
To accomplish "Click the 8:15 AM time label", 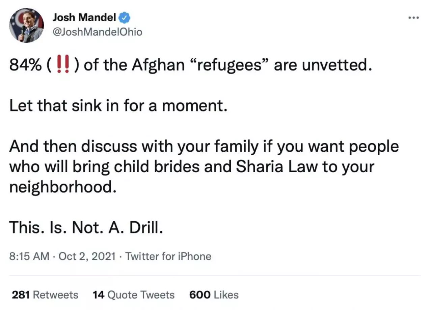I will (x=29, y=256).
